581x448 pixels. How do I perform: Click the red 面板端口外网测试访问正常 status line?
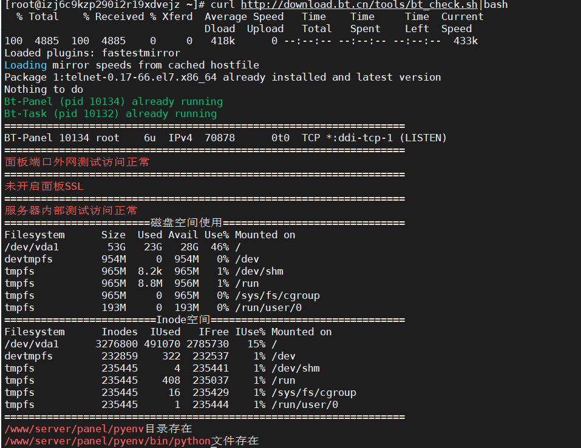pos(77,162)
